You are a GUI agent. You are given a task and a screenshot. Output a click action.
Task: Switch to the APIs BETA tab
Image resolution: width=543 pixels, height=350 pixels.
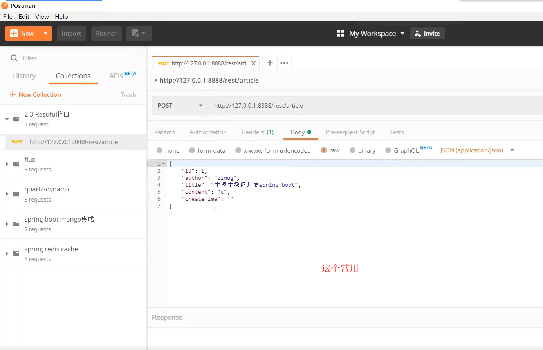click(123, 75)
